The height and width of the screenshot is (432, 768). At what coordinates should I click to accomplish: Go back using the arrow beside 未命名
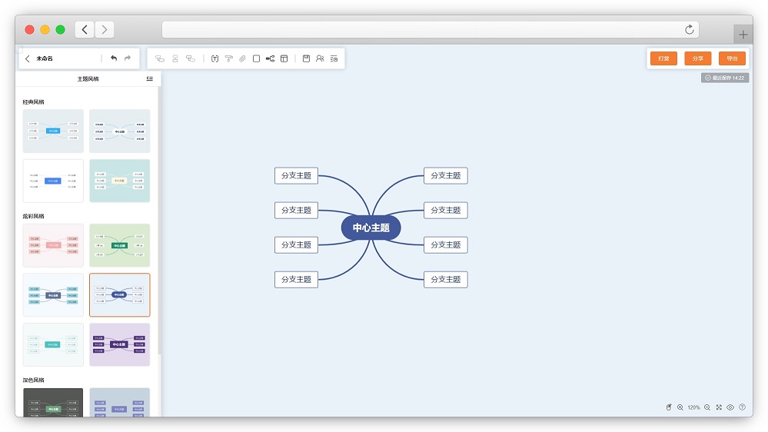pos(28,58)
